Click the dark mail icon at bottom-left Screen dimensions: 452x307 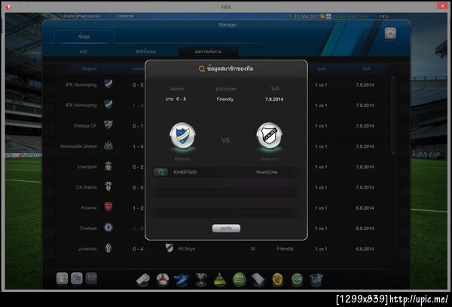pyautogui.click(x=91, y=278)
